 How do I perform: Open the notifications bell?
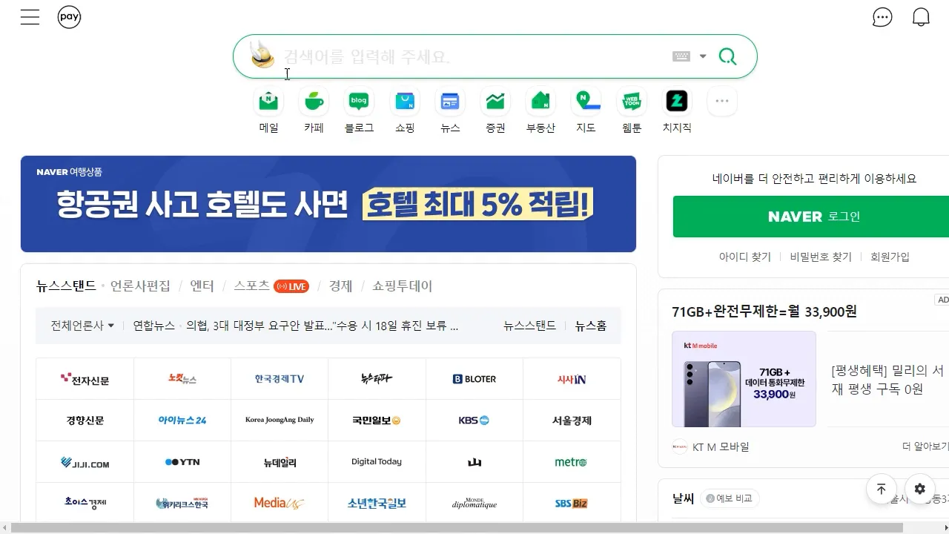pyautogui.click(x=921, y=17)
